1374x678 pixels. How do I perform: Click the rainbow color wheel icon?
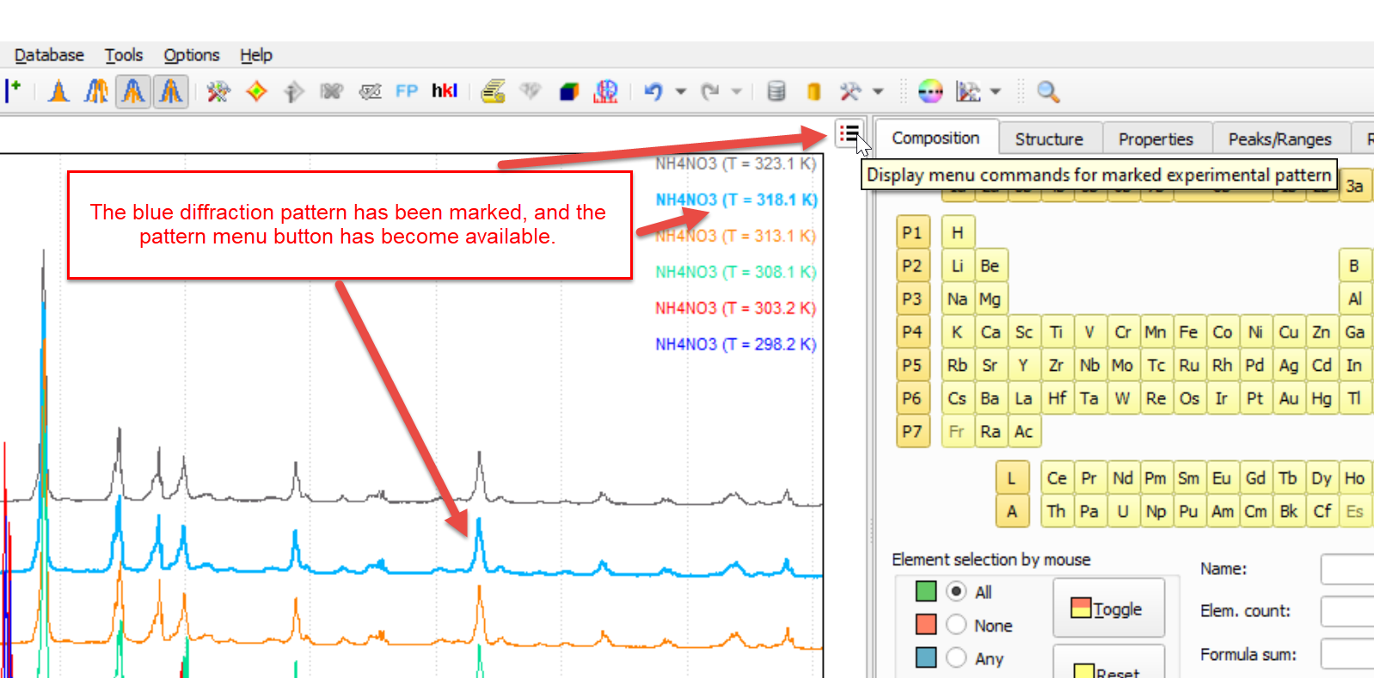point(930,91)
